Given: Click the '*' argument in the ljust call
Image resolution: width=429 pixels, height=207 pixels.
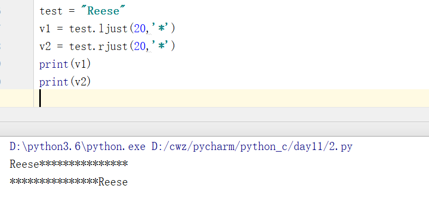Looking at the screenshot, I should (161, 28).
